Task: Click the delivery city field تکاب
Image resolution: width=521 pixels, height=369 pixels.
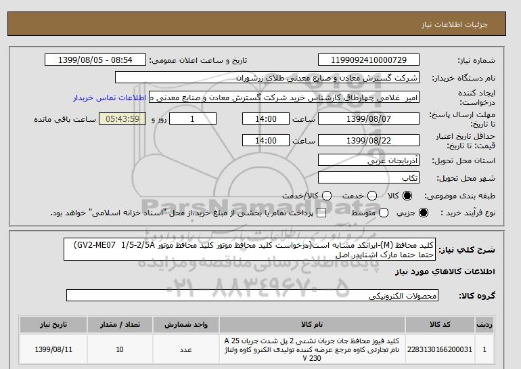Action: pos(369,177)
